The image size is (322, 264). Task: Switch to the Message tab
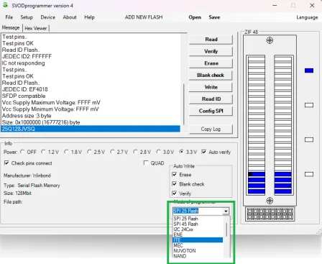(x=11, y=28)
